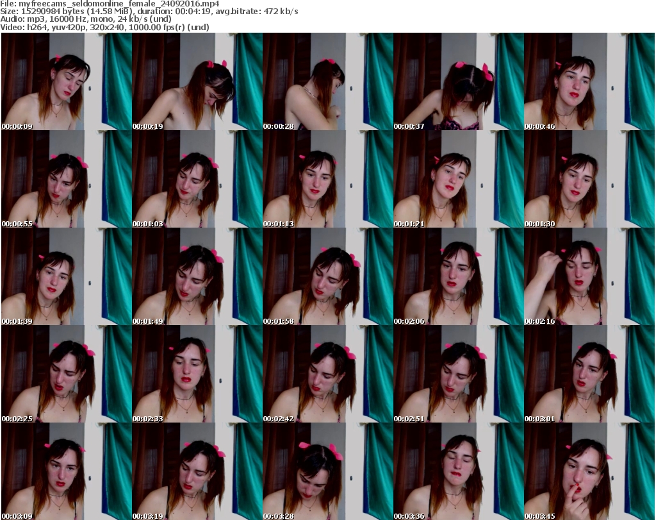This screenshot has height=520, width=656.
Task: Click the frame labeled 00:00:55
Action: pyautogui.click(x=66, y=179)
